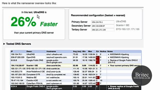The image size is (160, 90).
Task: Click the Avg (ms) column header
Action: [77, 51]
